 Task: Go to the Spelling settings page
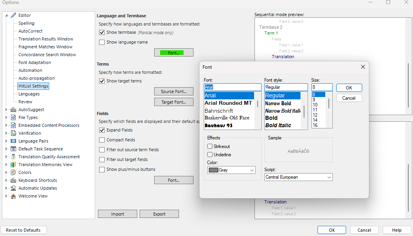click(26, 23)
